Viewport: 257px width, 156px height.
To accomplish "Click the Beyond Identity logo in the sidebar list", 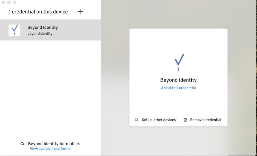I will [14, 30].
